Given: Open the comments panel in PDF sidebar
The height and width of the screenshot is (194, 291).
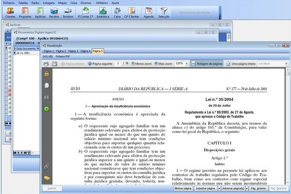Looking at the screenshot, I should pos(47,178).
